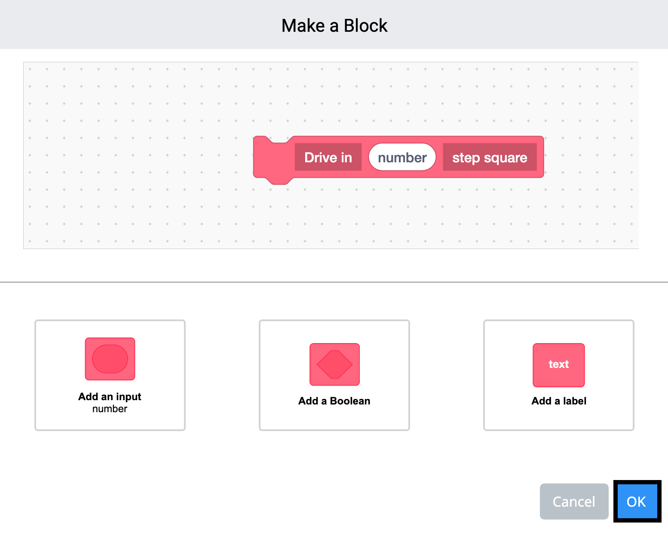Click the number caption under Add an input
This screenshot has height=541, width=668.
(110, 409)
